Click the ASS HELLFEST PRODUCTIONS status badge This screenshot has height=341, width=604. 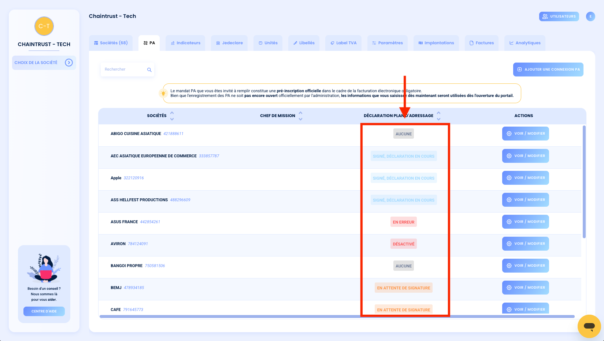pyautogui.click(x=404, y=200)
